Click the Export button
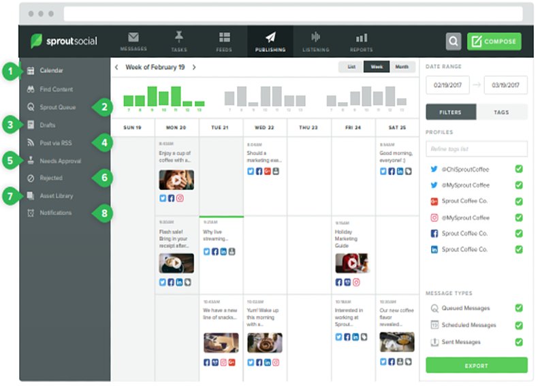Viewport: 538px width, 386px height. pos(476,366)
